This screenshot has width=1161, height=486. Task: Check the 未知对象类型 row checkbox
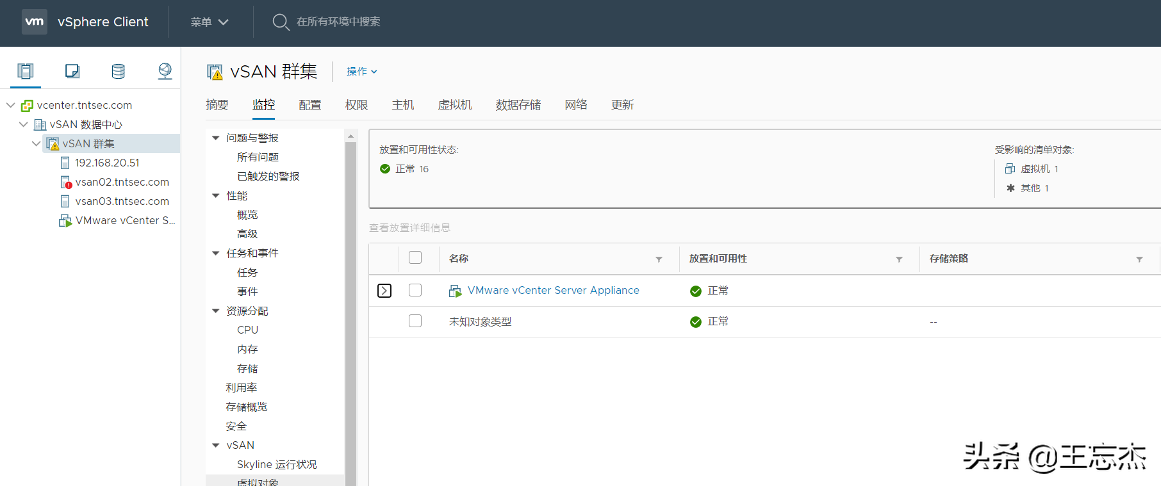click(x=415, y=321)
